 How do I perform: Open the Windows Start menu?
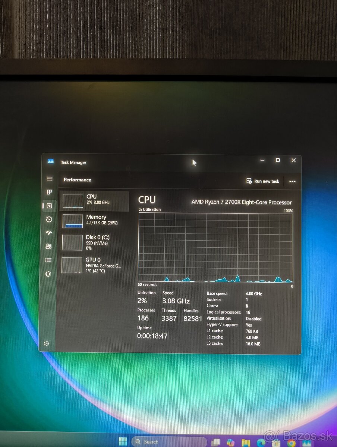point(123,441)
